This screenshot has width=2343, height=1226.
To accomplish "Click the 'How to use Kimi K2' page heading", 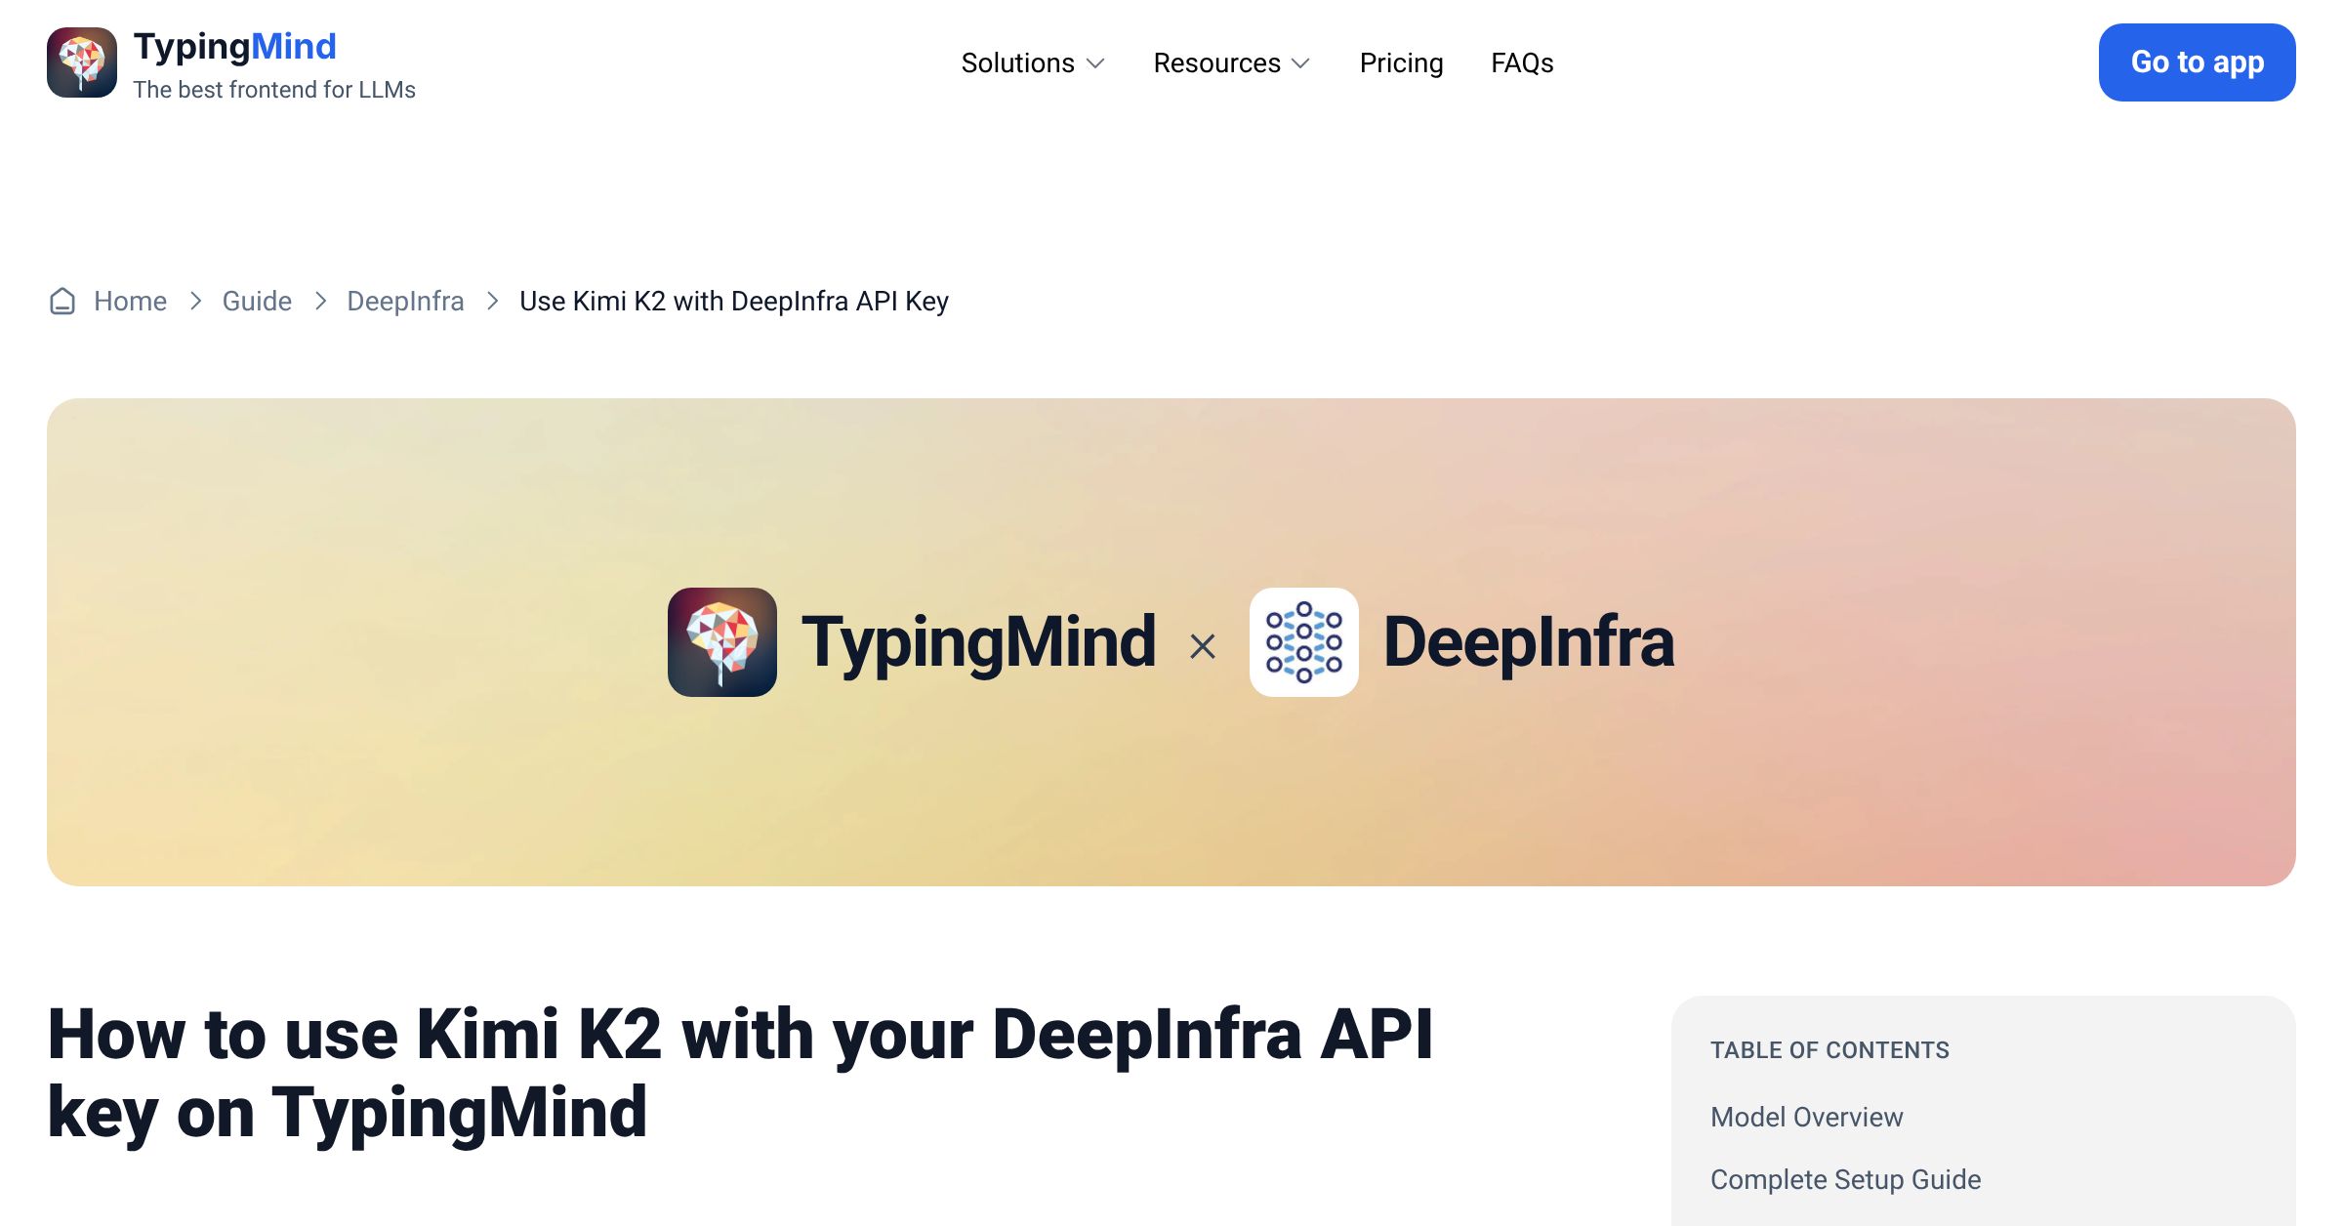I will (740, 1074).
